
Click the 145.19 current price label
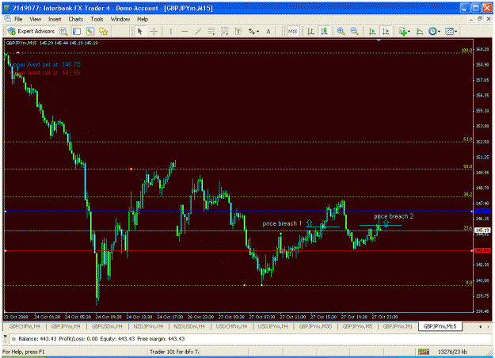482,230
